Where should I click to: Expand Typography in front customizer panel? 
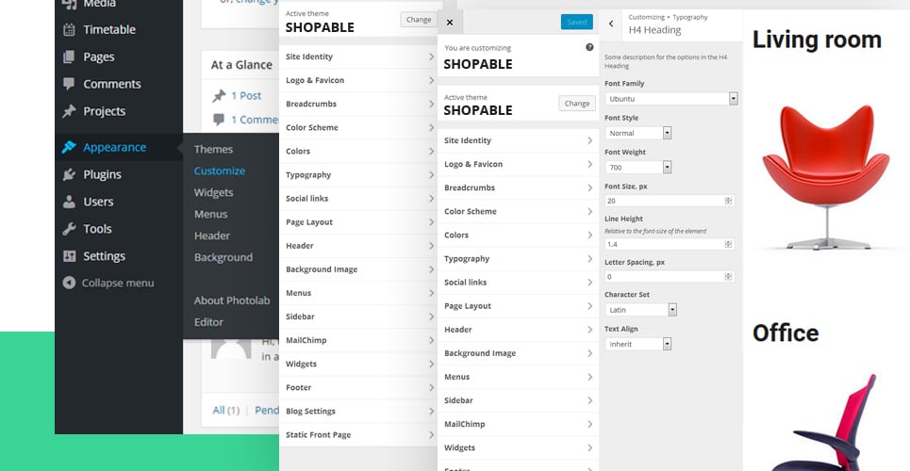click(518, 259)
